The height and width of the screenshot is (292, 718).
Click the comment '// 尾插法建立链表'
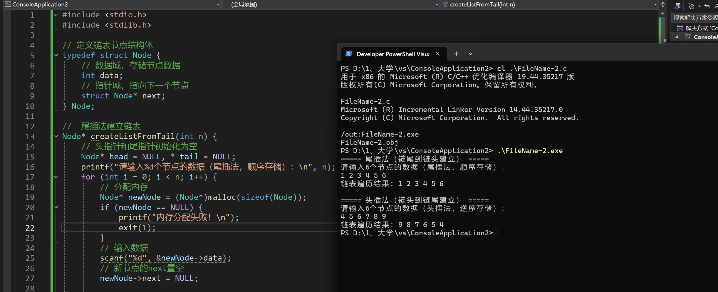(x=102, y=126)
